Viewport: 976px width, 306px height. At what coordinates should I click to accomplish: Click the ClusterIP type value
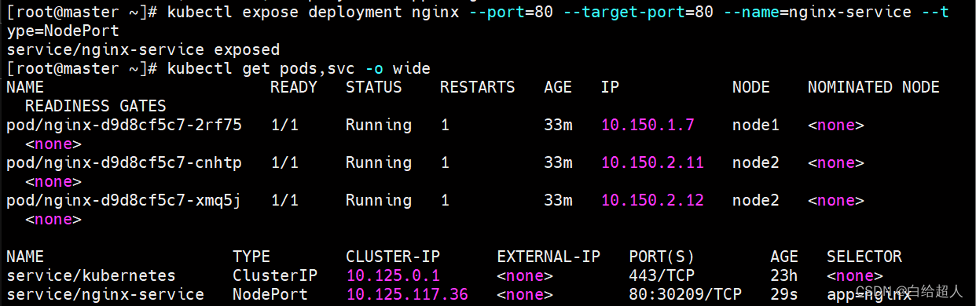click(x=275, y=276)
